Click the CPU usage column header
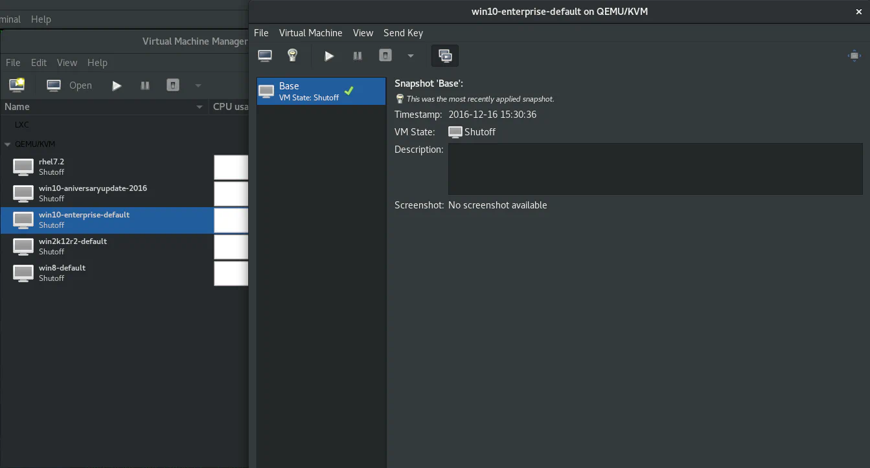 pos(230,107)
